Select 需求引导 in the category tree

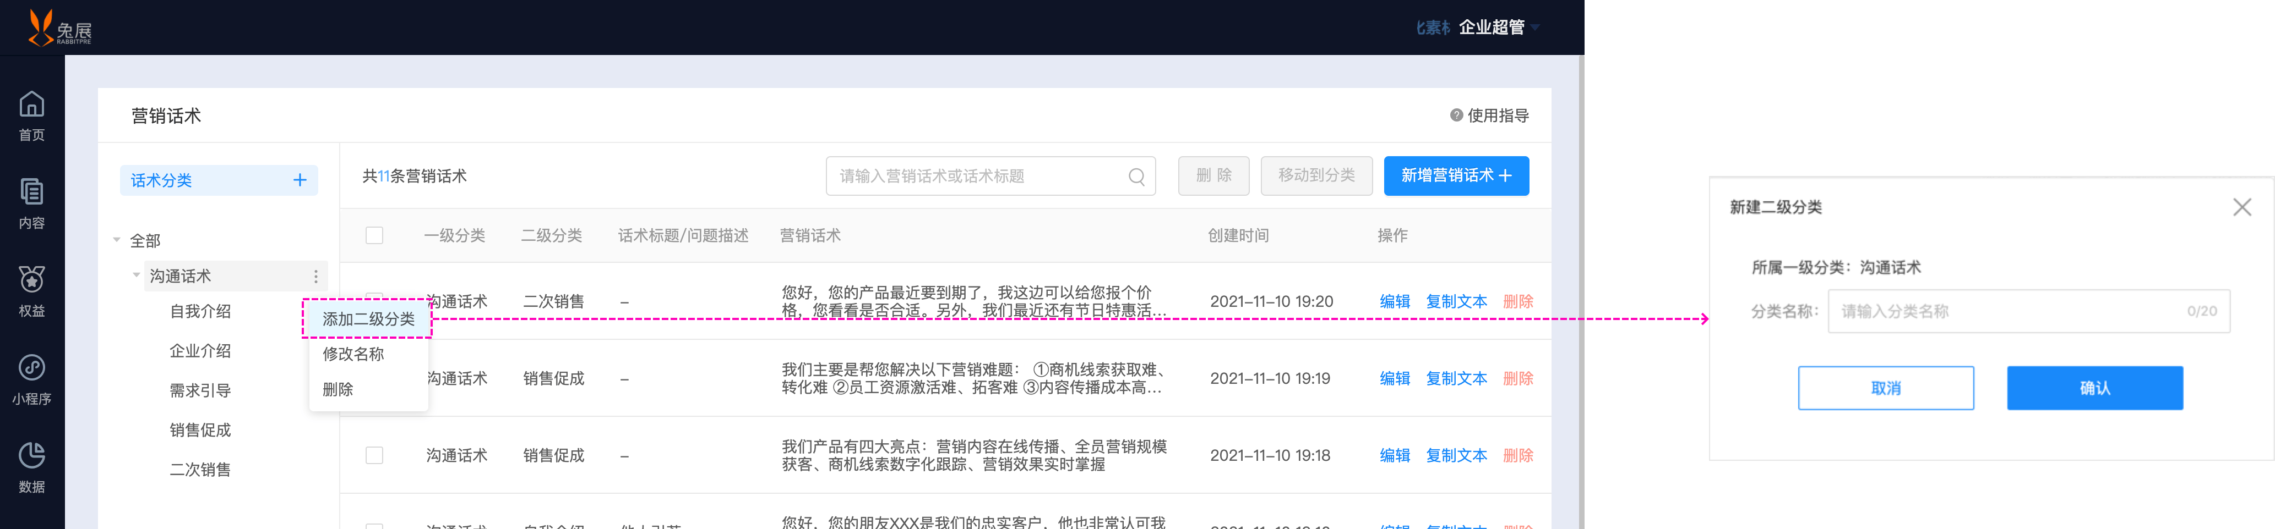(200, 390)
